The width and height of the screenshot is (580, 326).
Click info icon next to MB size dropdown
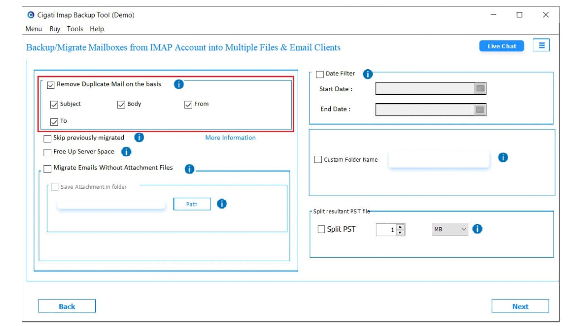point(477,229)
